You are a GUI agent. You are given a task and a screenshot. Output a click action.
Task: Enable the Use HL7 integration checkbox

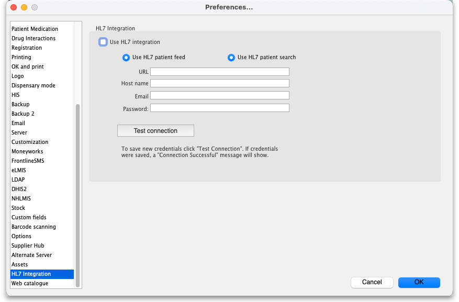point(103,42)
